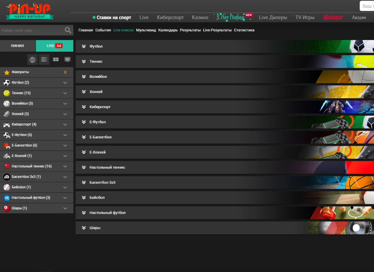Screen dimensions: 374x272
Task: Open the Фавориты star icon
Action: (6, 72)
